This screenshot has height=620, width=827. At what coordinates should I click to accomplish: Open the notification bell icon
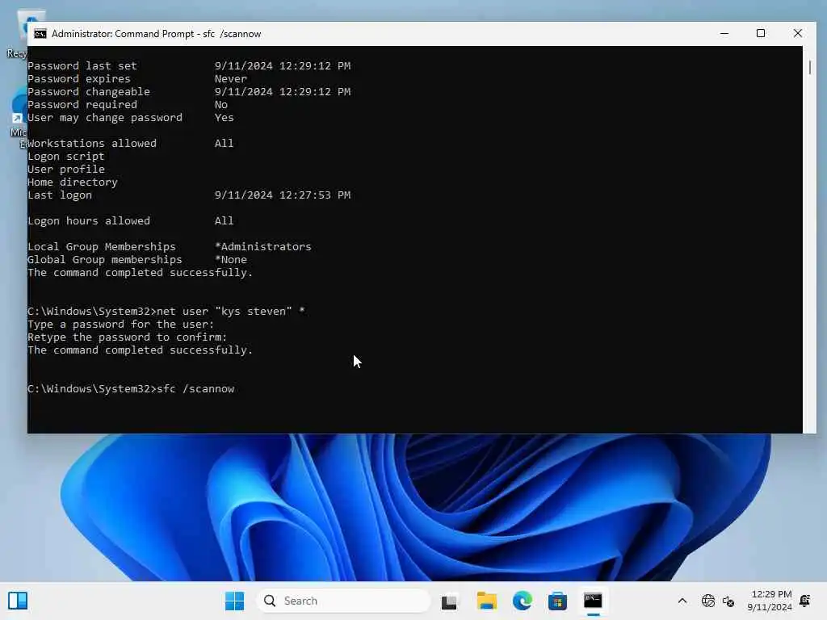click(805, 601)
